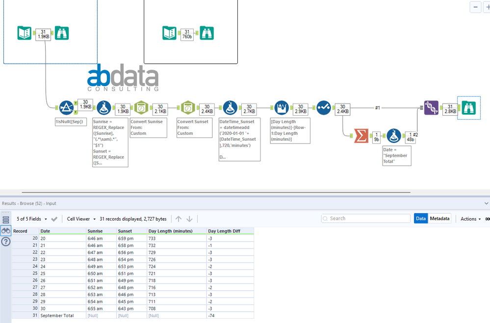This screenshot has width=490, height=323.
Task: Select the Input Data tool in left container
Action: click(x=24, y=33)
